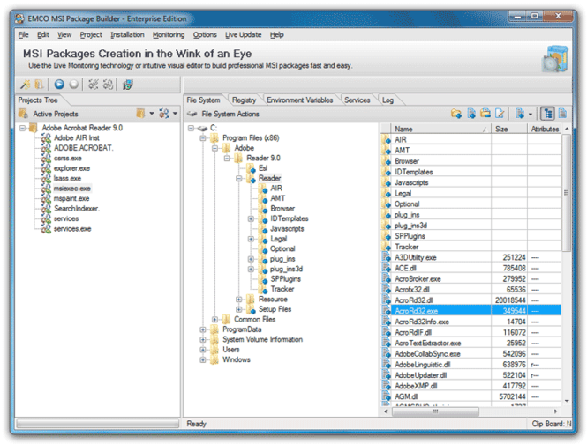Click the magic wand wizard icon

pos(25,85)
